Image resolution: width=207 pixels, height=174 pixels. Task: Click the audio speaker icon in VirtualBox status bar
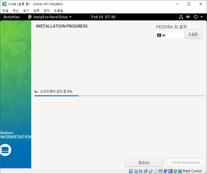141,171
